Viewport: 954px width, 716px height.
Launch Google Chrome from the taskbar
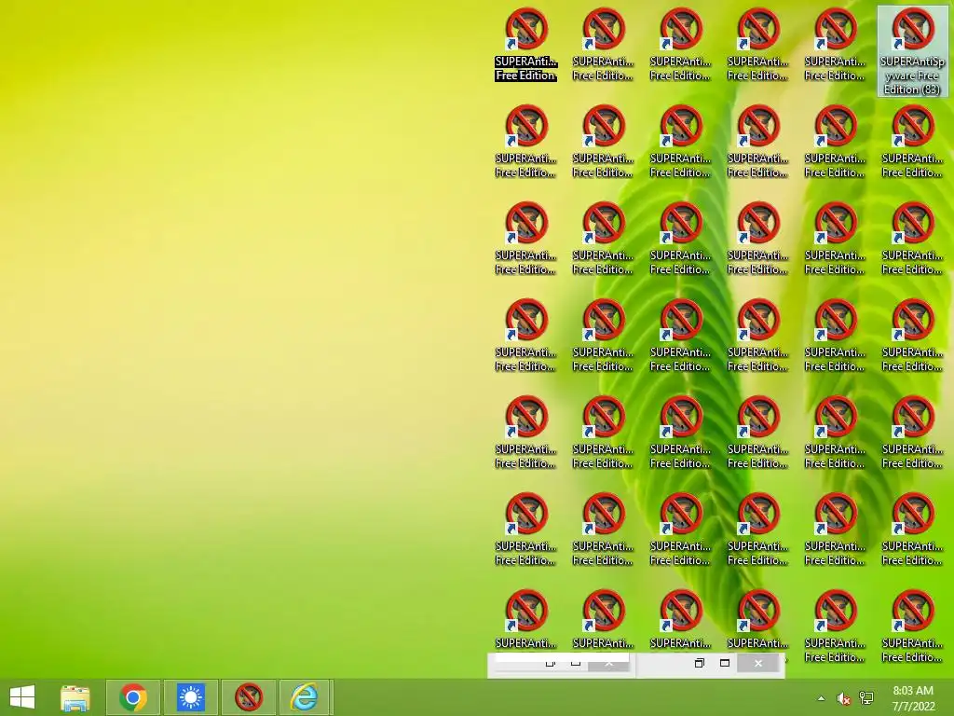point(133,697)
